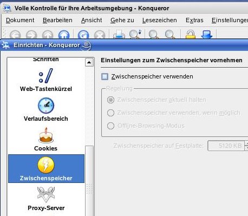Click the Festplatte cache size field
The height and width of the screenshot is (216, 248).
pyautogui.click(x=226, y=146)
